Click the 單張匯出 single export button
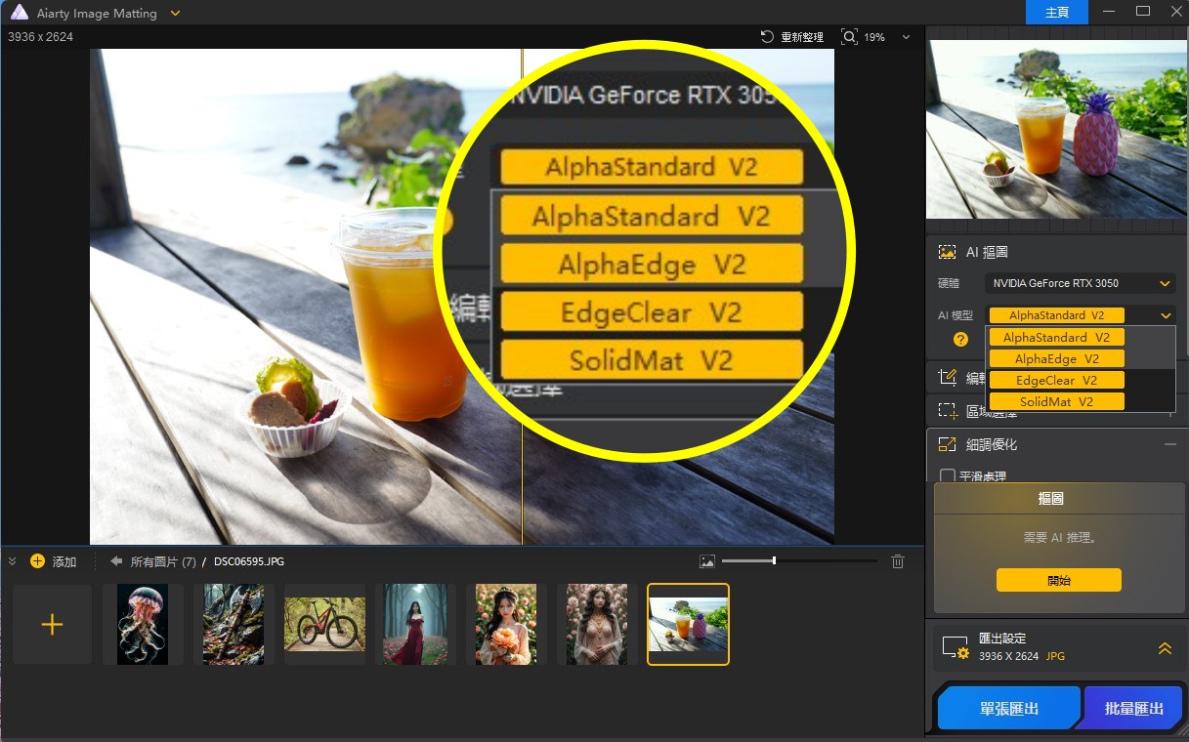 coord(1008,709)
